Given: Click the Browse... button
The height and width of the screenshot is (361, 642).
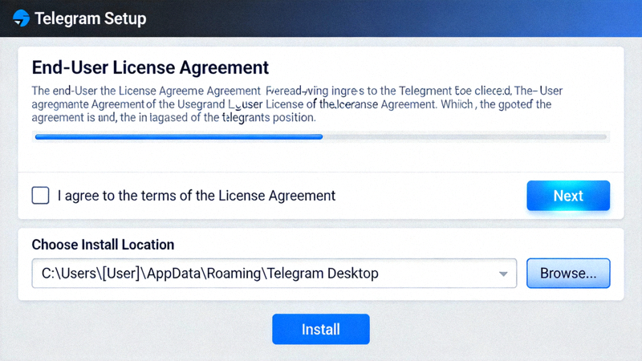Looking at the screenshot, I should [568, 273].
